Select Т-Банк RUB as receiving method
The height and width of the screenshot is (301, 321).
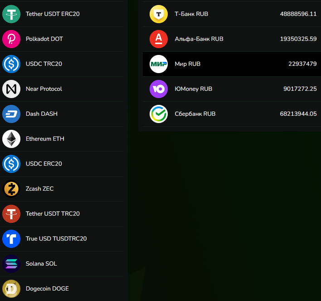click(191, 14)
